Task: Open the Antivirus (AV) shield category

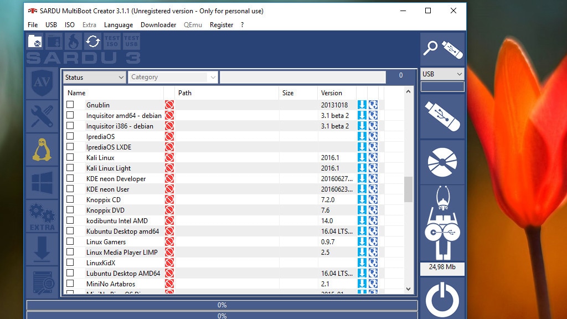Action: pyautogui.click(x=42, y=83)
